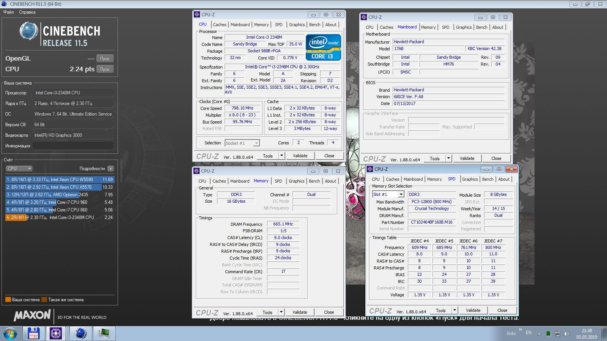Click CPU-Z title icon in the Mainboard window
This screenshot has height=341, width=607.
[x=364, y=17]
